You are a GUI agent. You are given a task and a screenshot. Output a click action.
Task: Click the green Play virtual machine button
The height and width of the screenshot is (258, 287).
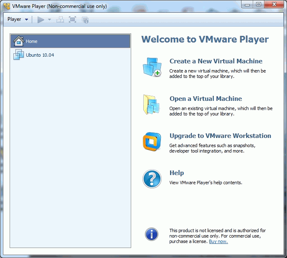[x=41, y=20]
